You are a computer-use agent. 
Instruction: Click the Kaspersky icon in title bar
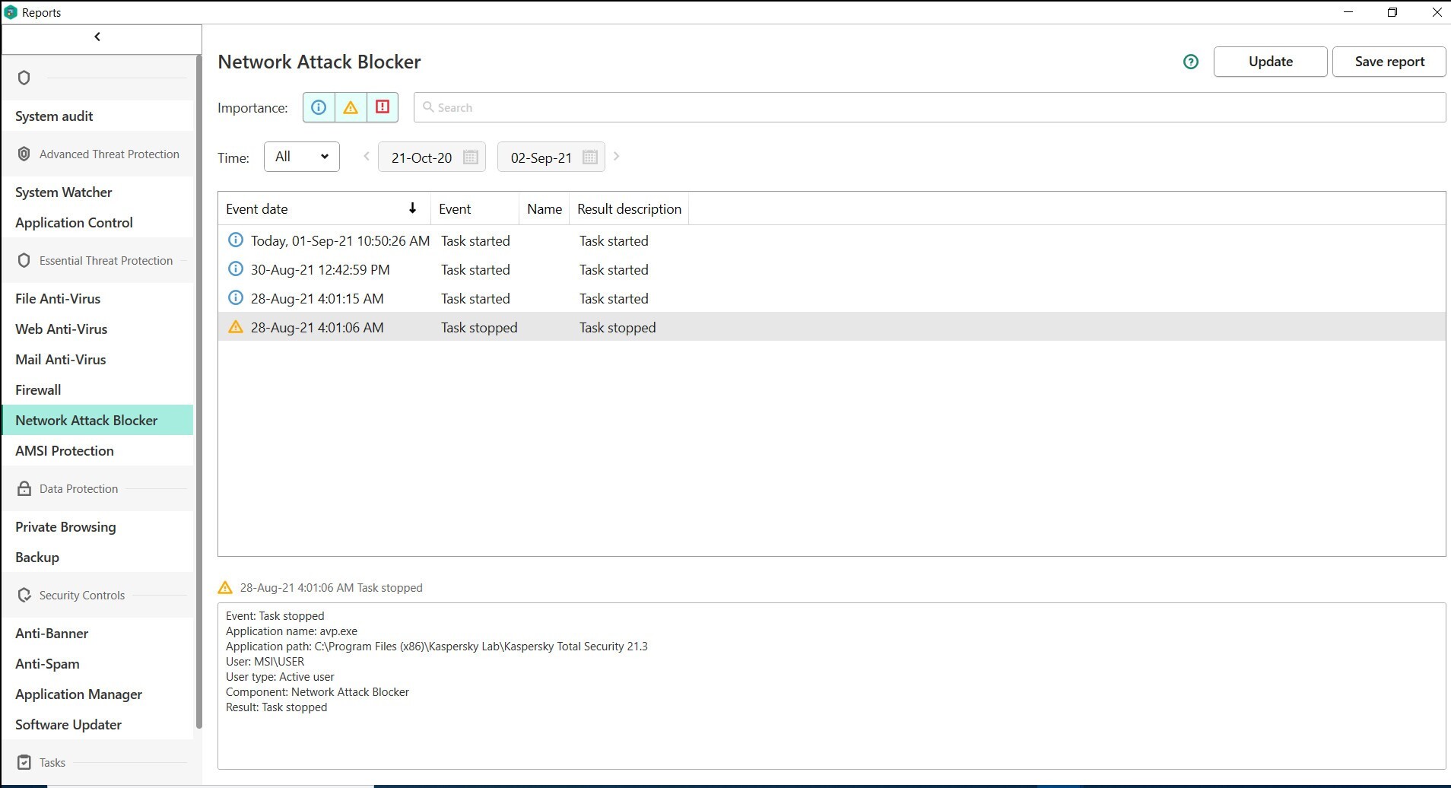pos(10,12)
